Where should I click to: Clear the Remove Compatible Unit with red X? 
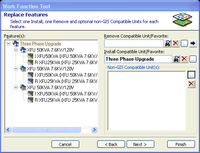(176, 43)
